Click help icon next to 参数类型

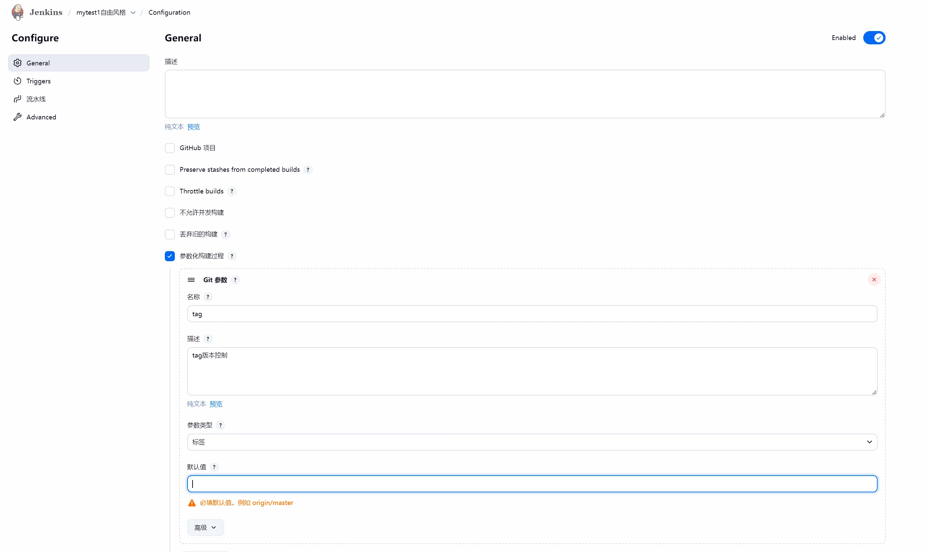coord(220,425)
